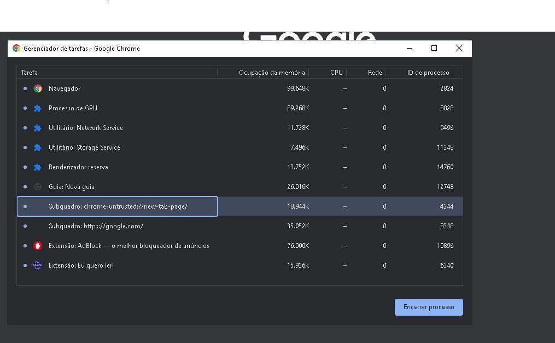Click the faded icon beside Guia: Nova guia
Viewport: 555px width, 343px height.
(38, 187)
